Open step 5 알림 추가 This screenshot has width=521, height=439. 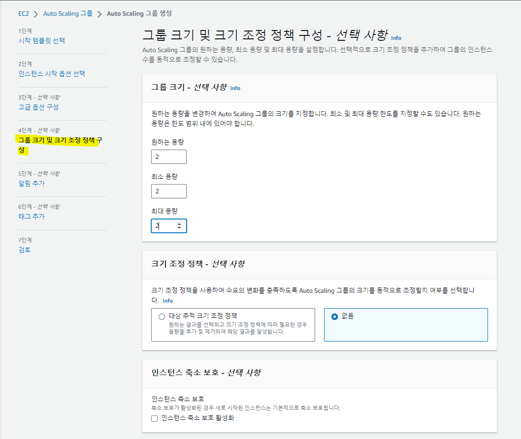click(x=31, y=183)
